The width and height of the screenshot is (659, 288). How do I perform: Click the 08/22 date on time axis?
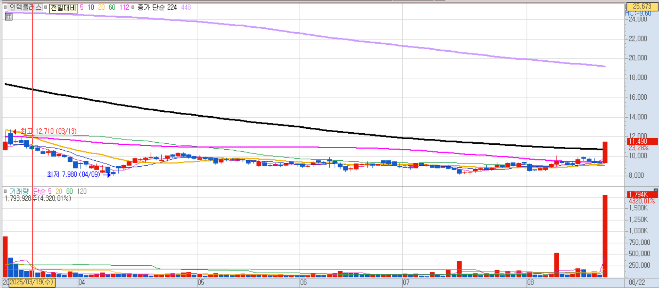pos(637,282)
